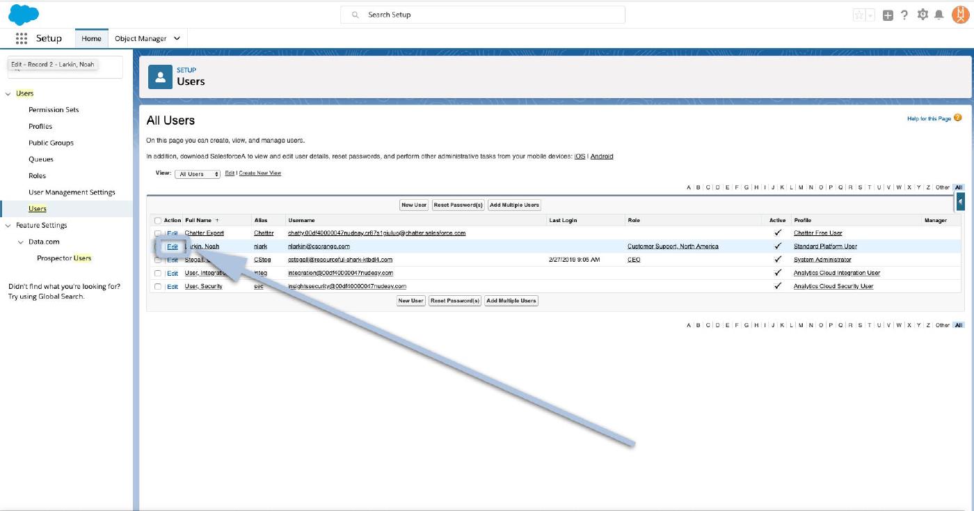Open the Setup gear menu
974x511 pixels.
923,15
